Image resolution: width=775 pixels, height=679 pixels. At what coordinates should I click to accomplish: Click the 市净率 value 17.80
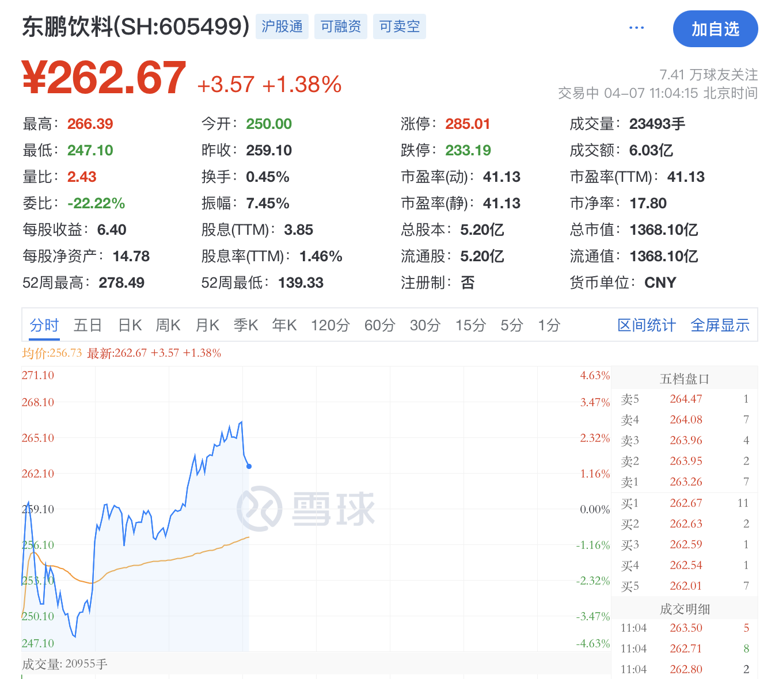(648, 203)
